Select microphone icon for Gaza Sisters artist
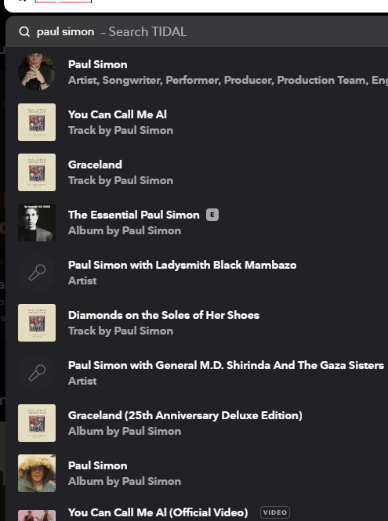Viewport: 388px width, 521px height. pos(37,373)
